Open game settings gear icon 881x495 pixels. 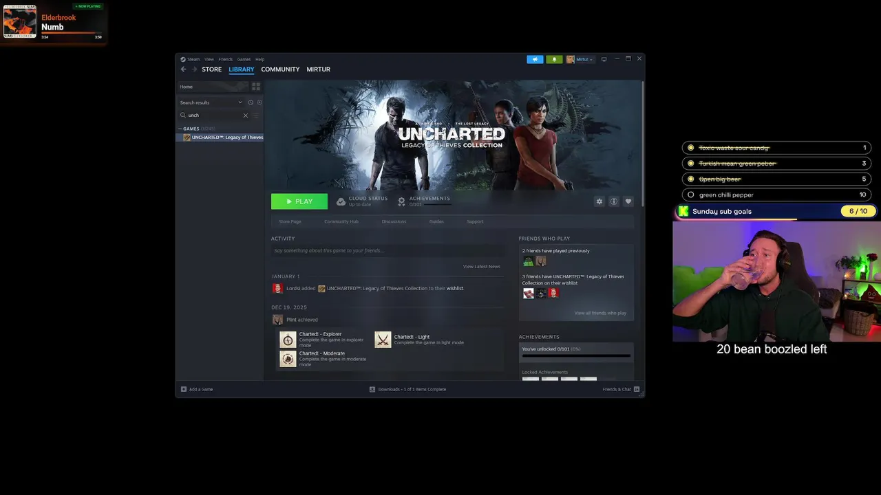pos(599,201)
